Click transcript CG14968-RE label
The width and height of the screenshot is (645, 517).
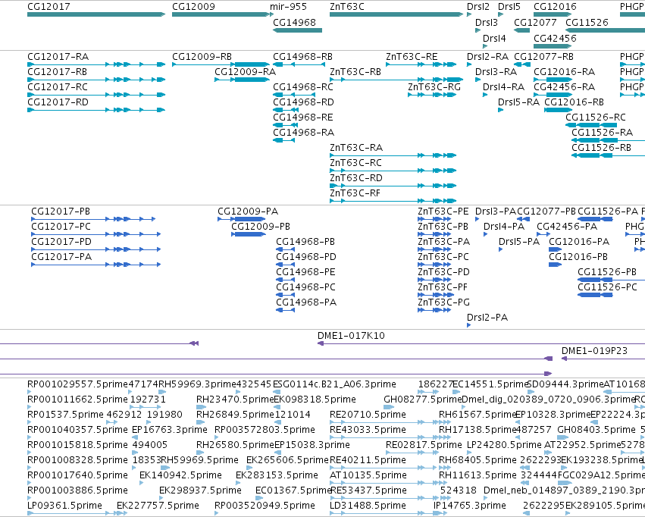coord(302,117)
